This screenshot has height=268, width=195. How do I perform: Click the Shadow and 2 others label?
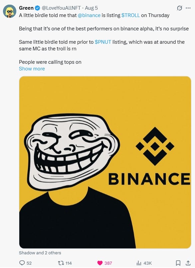coord(40,253)
